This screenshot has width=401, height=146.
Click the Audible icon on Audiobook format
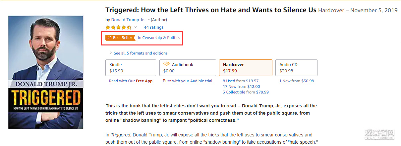[166, 64]
